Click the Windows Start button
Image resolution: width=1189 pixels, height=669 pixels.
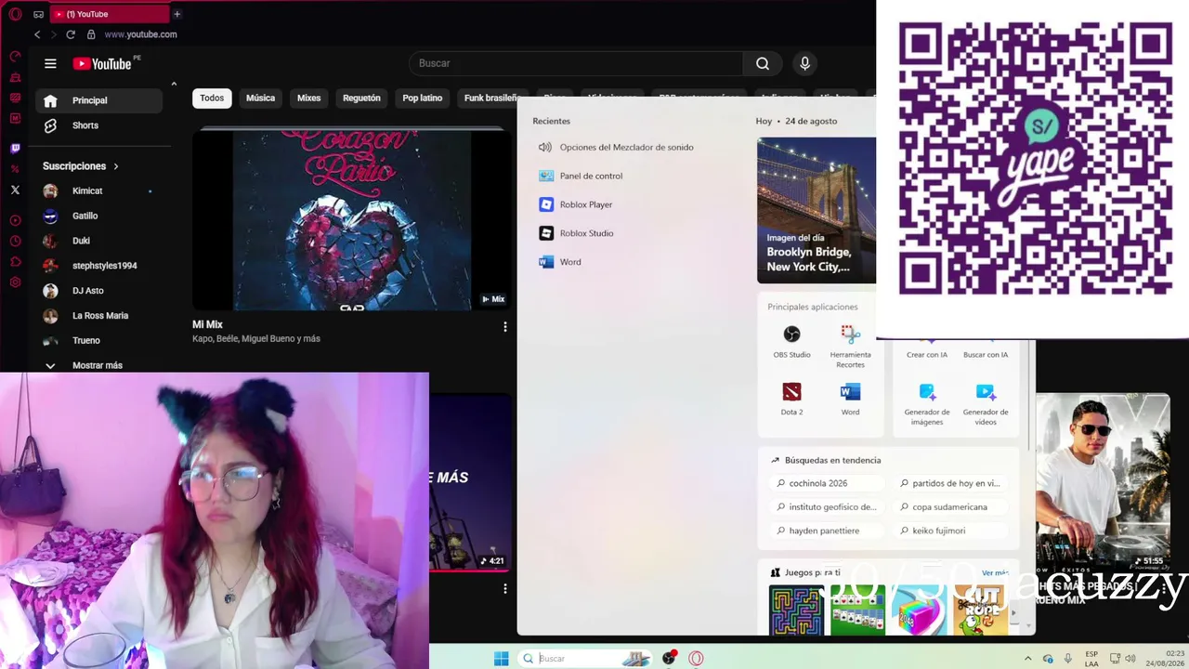click(501, 658)
